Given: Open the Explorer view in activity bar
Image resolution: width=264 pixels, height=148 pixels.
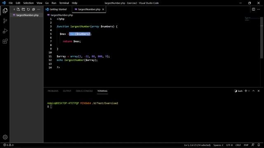Looking at the screenshot, I should (5, 11).
